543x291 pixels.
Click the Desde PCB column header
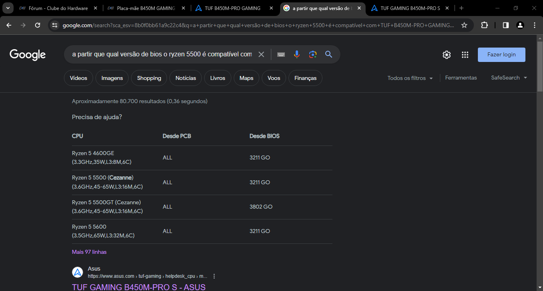(x=177, y=136)
